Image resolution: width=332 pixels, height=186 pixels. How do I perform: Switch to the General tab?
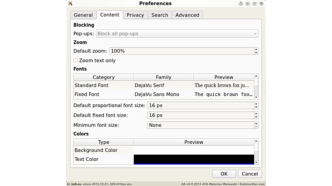tap(83, 15)
